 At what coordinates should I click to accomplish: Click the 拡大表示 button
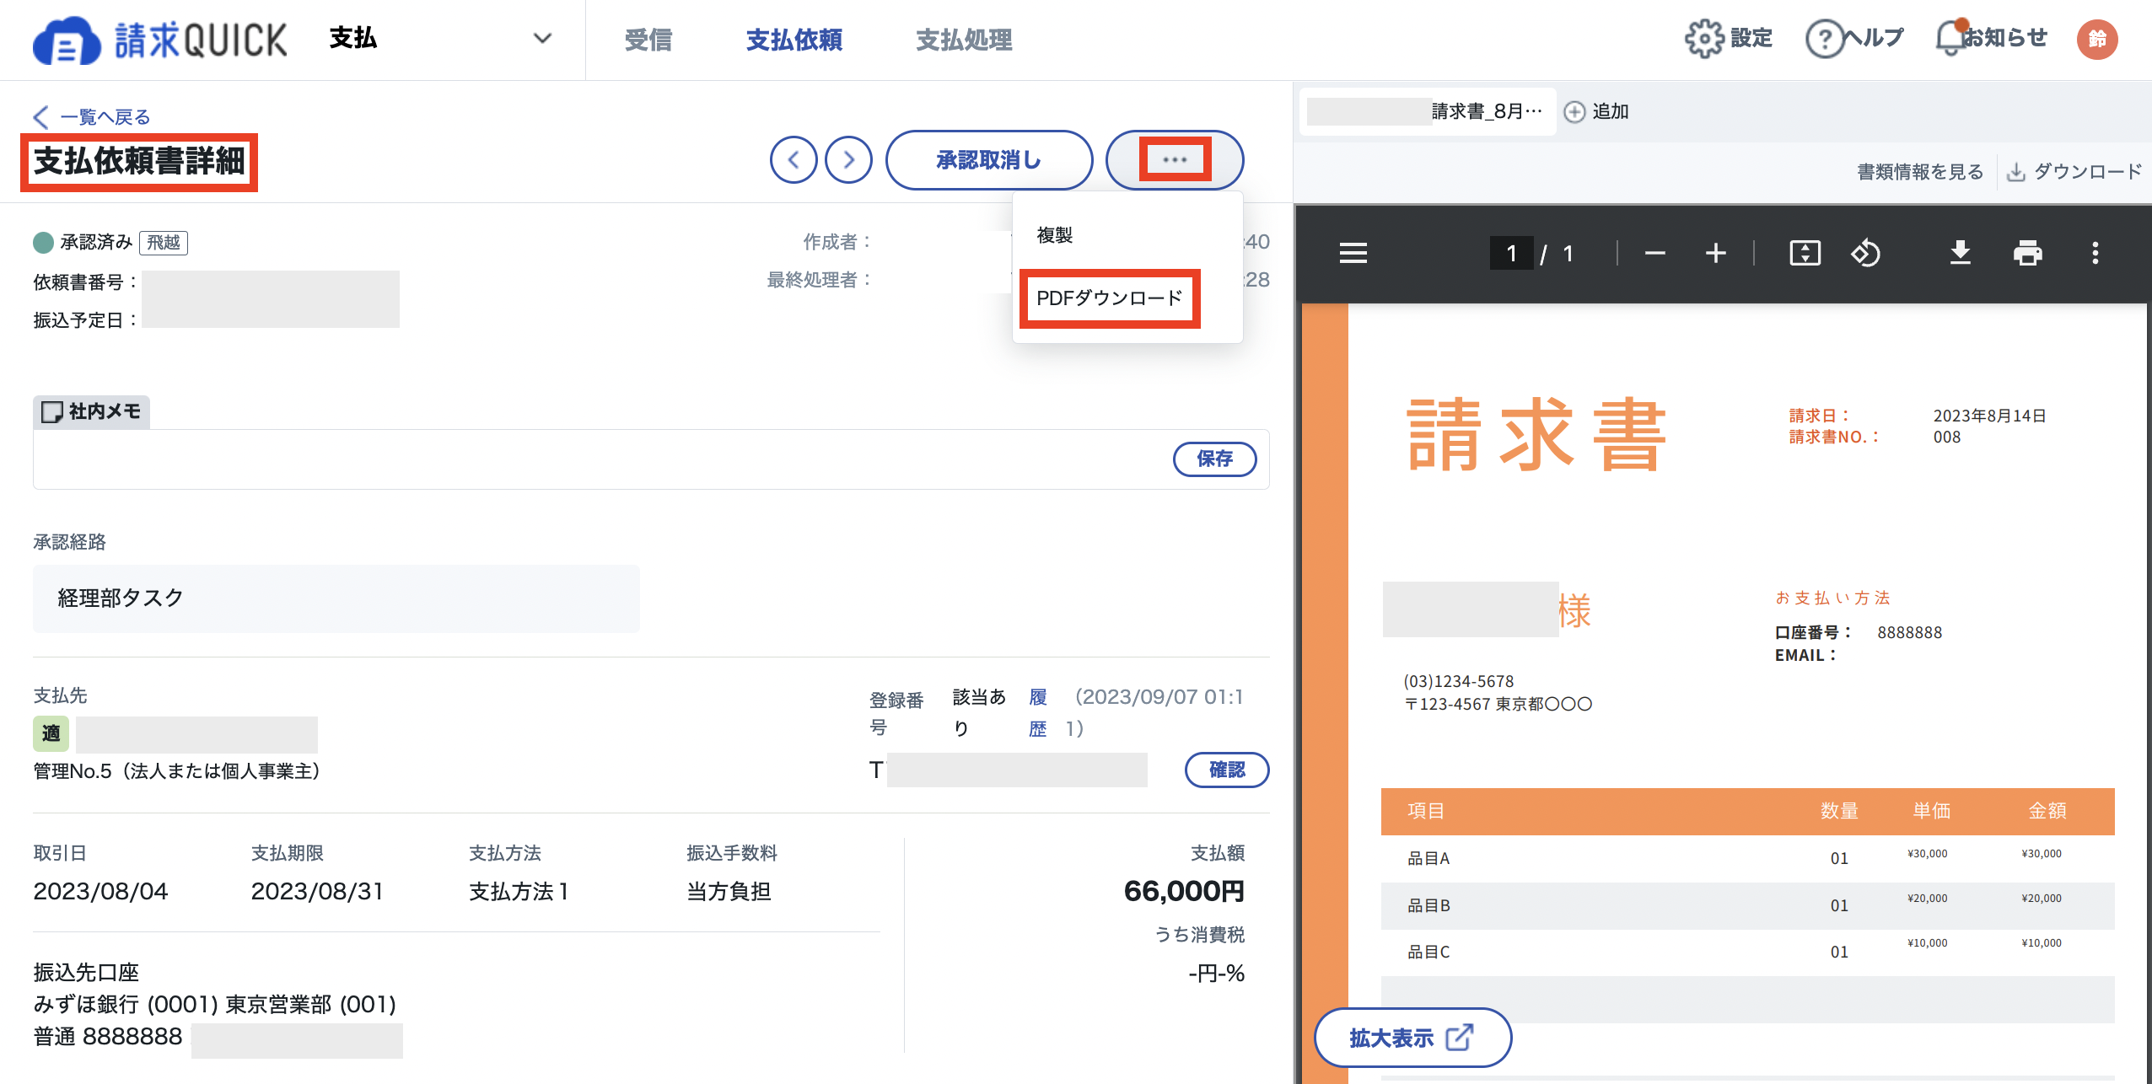click(1412, 1038)
